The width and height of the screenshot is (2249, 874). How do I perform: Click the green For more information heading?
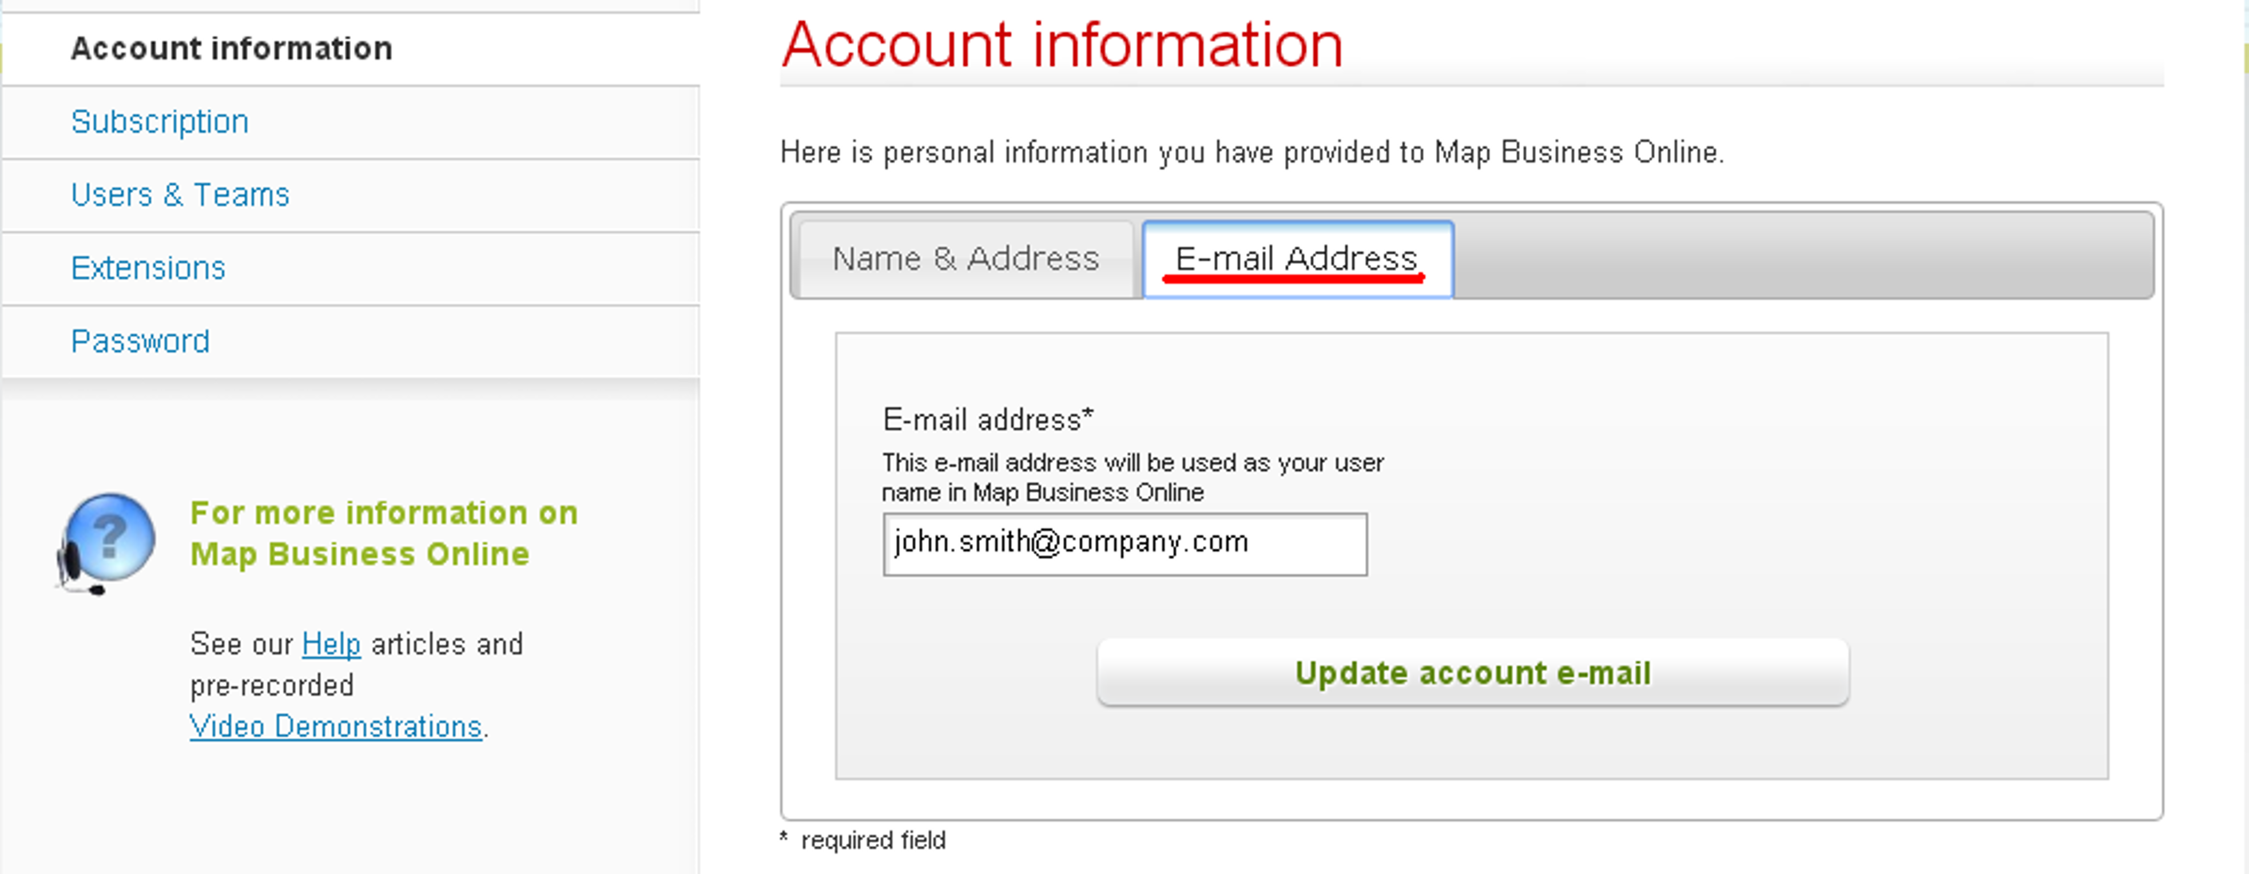[384, 534]
